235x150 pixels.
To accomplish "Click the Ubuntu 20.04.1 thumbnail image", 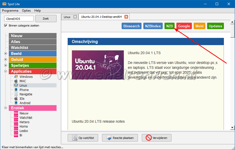I will pyautogui.click(x=98, y=65).
